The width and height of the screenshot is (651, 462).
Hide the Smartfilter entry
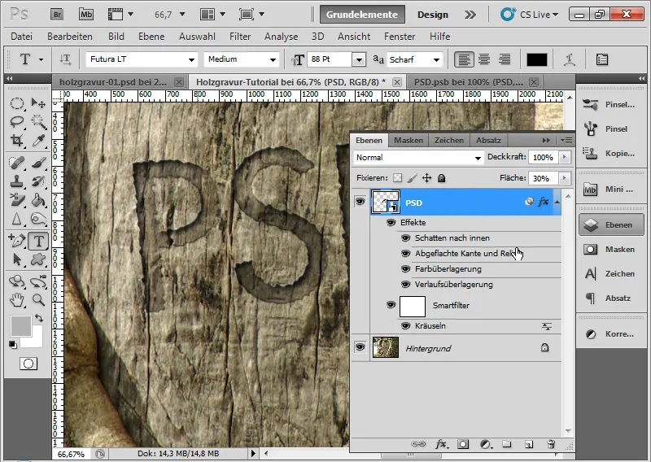pyautogui.click(x=391, y=305)
